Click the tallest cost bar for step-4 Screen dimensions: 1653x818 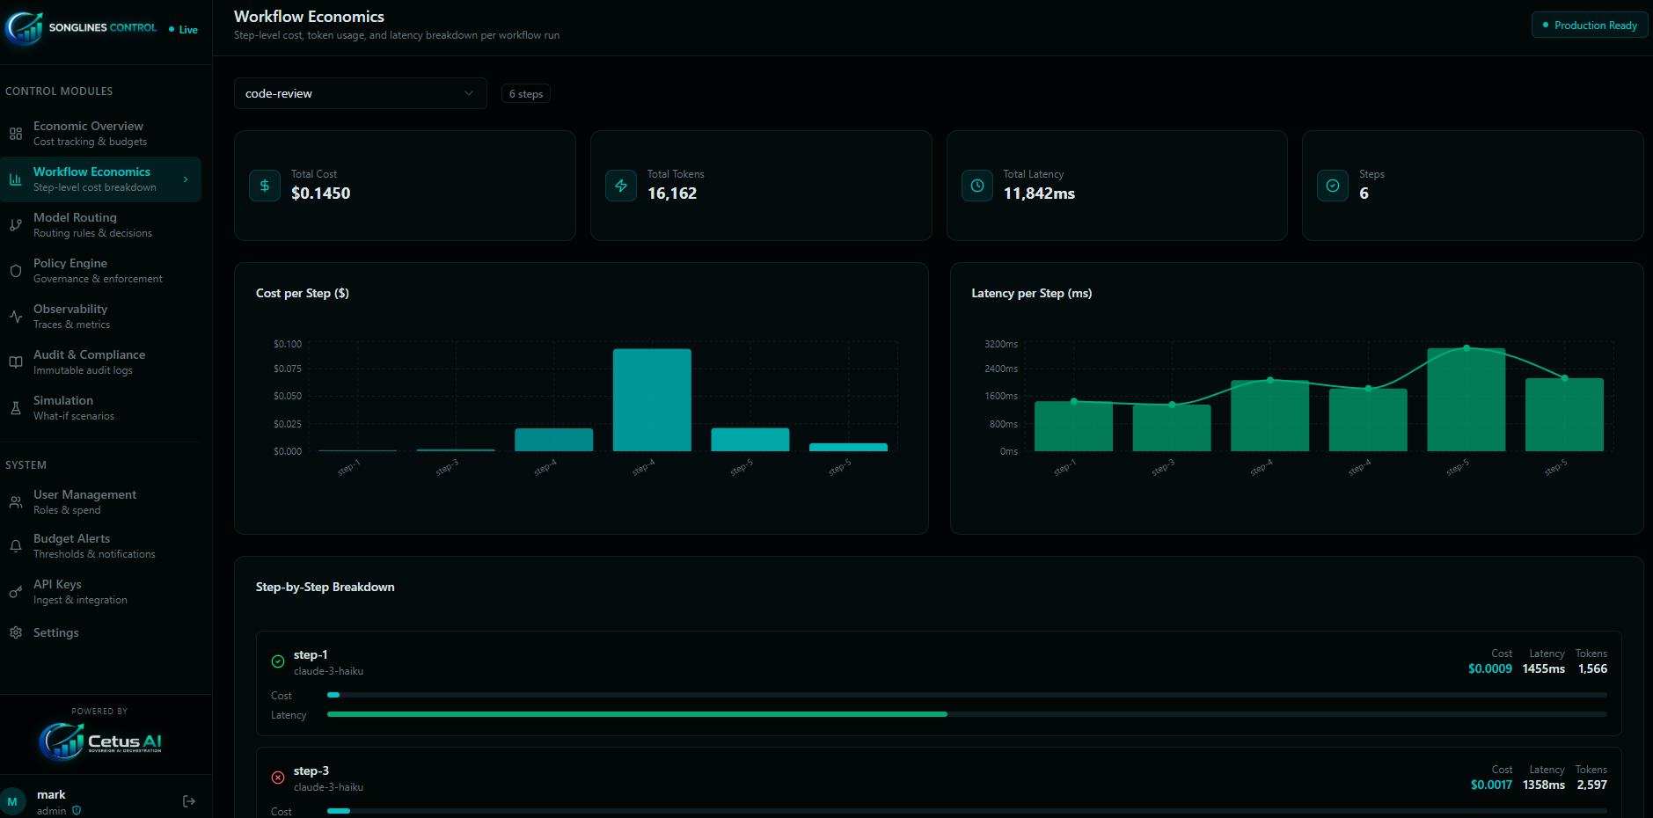[652, 400]
